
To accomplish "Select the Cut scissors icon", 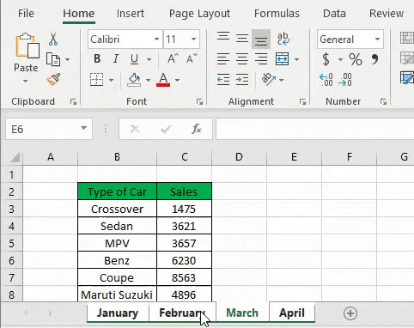I will tap(53, 39).
